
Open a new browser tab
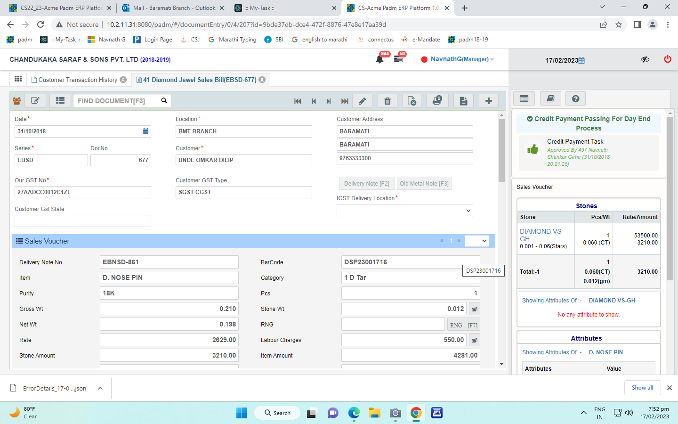465,8
